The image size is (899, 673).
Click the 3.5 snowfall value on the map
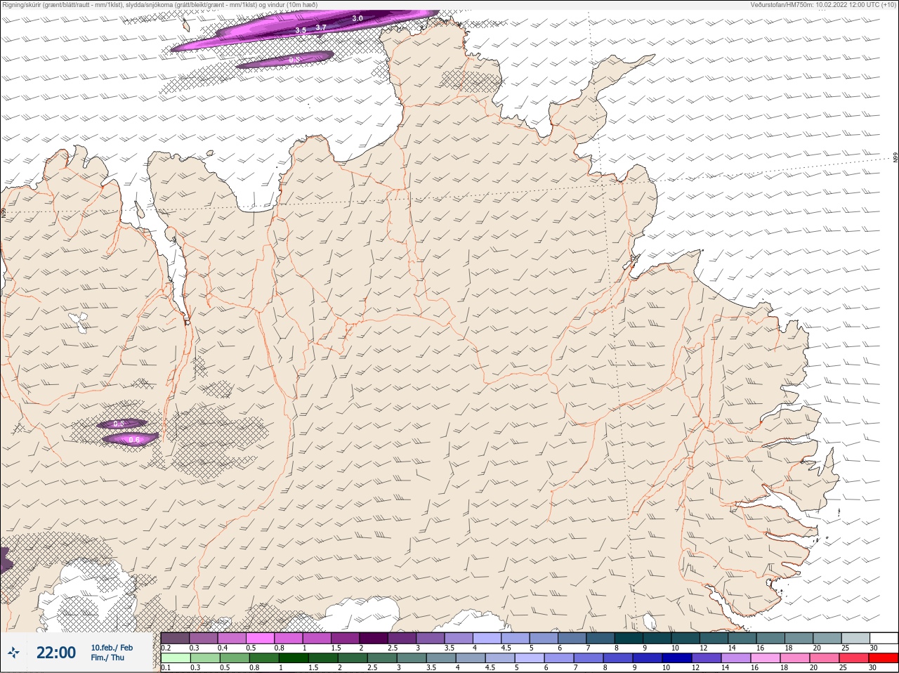tap(301, 30)
